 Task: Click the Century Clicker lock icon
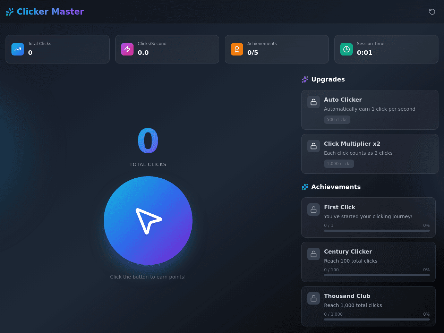[314, 254]
